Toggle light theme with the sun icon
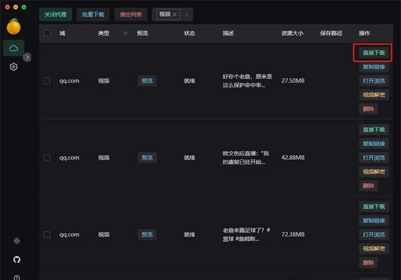401x280 pixels. click(x=17, y=241)
